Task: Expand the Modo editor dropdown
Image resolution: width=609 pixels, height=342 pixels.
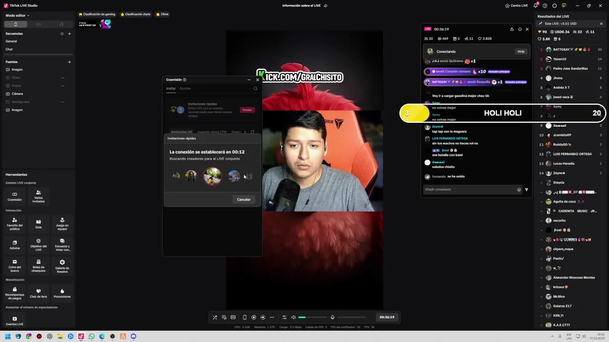Action: [18, 16]
